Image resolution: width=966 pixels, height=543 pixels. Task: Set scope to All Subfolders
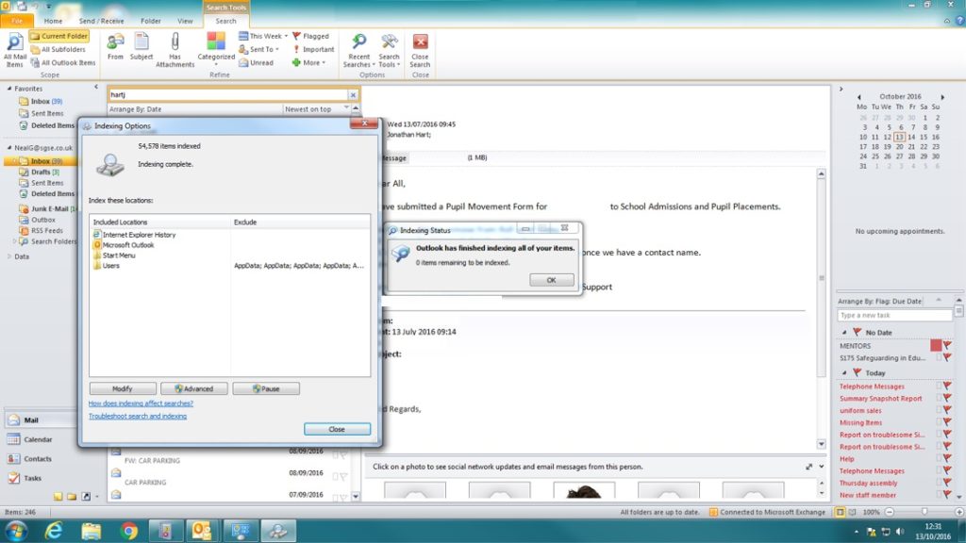tap(58, 49)
